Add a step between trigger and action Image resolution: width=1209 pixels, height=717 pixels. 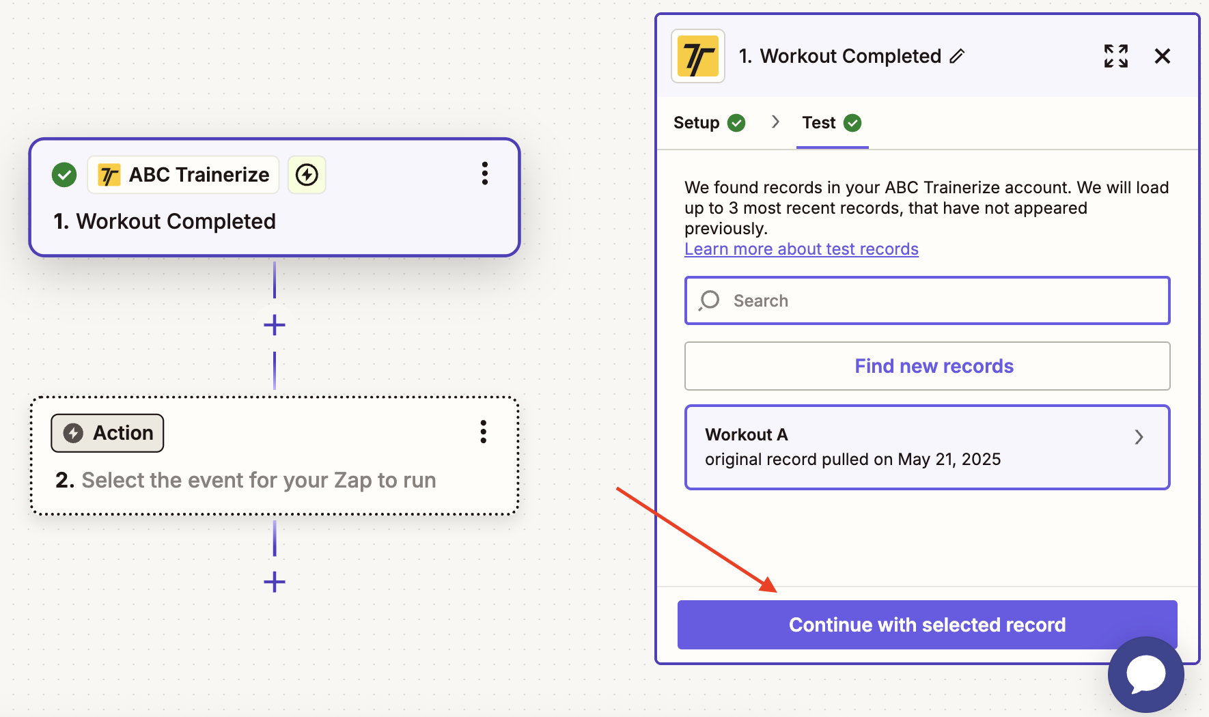coord(275,325)
